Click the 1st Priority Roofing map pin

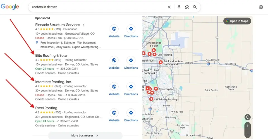pos(151,99)
